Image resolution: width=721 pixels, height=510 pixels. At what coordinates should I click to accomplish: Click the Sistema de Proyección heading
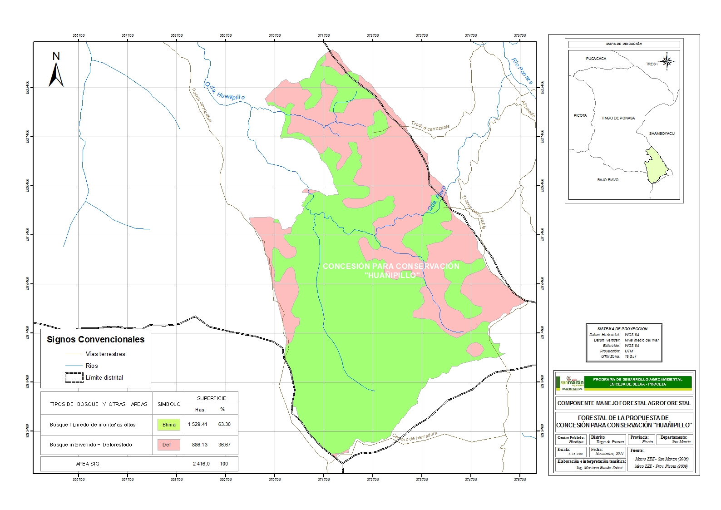(622, 328)
